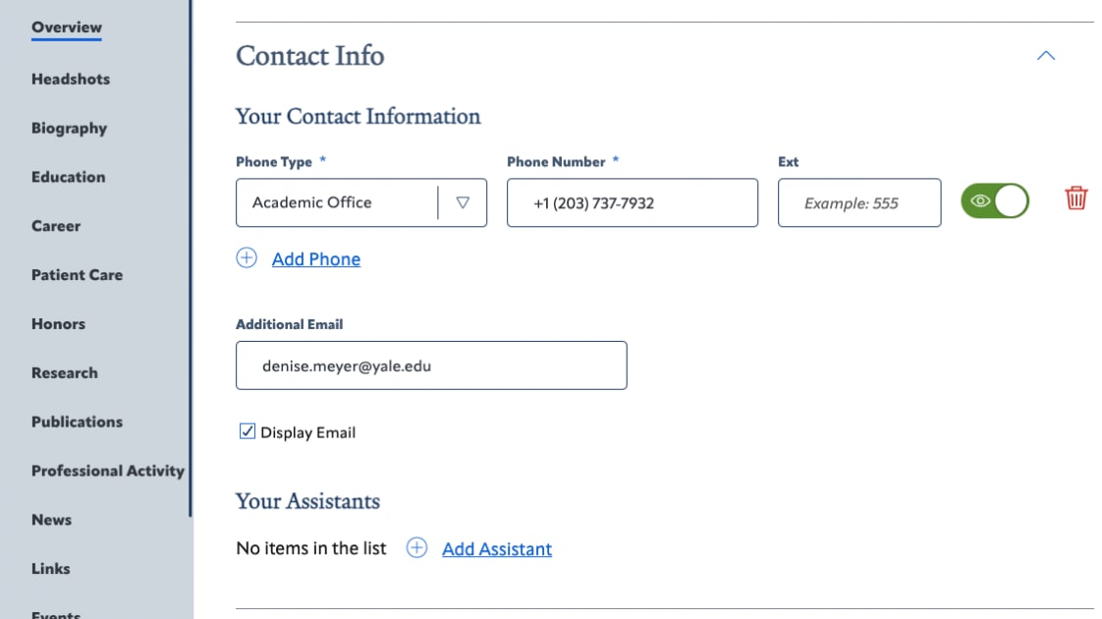
Task: Click the Phone Number field
Action: [632, 202]
